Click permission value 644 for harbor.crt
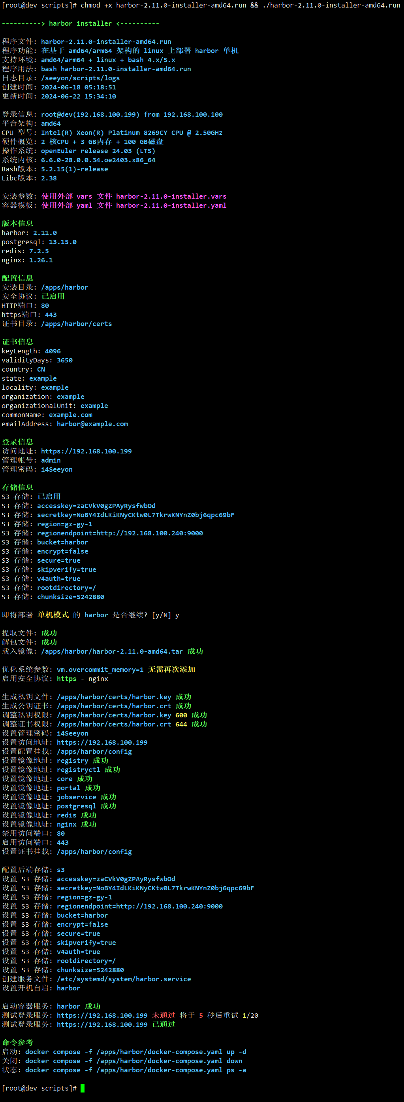 pyautogui.click(x=181, y=724)
